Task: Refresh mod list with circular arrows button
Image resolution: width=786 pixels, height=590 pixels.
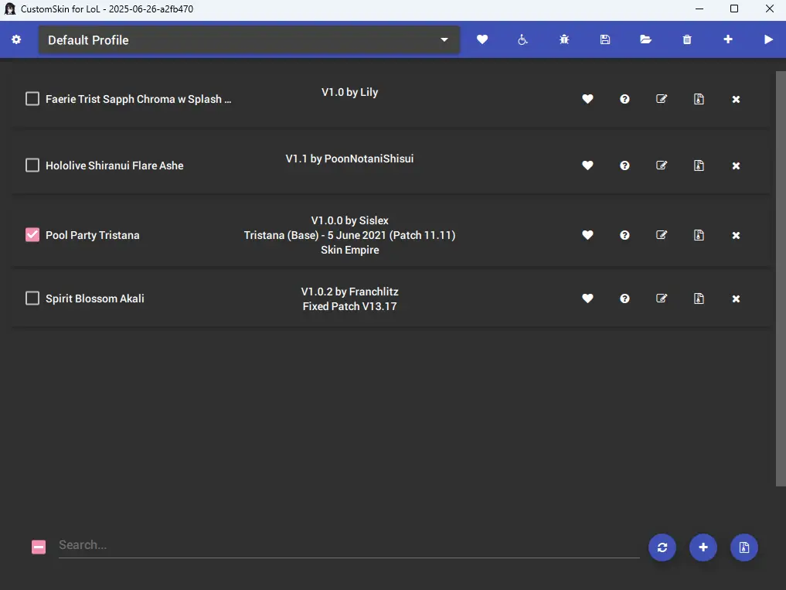Action: pos(662,547)
